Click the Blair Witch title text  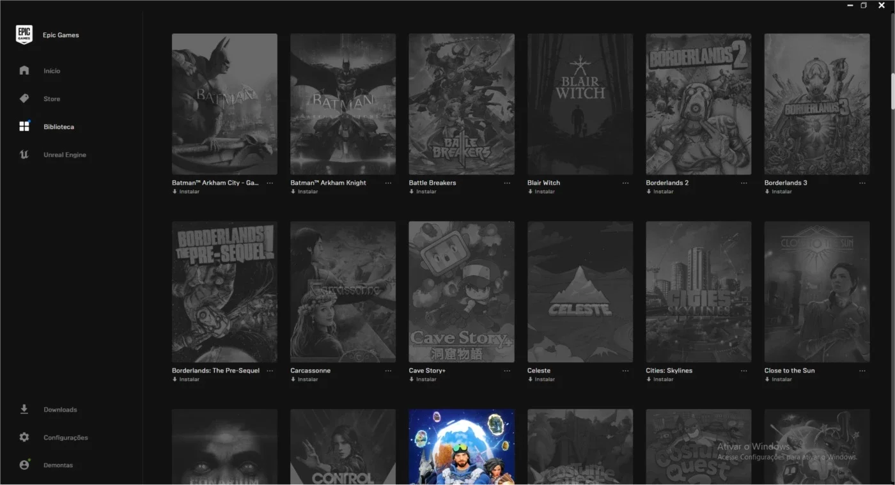543,183
